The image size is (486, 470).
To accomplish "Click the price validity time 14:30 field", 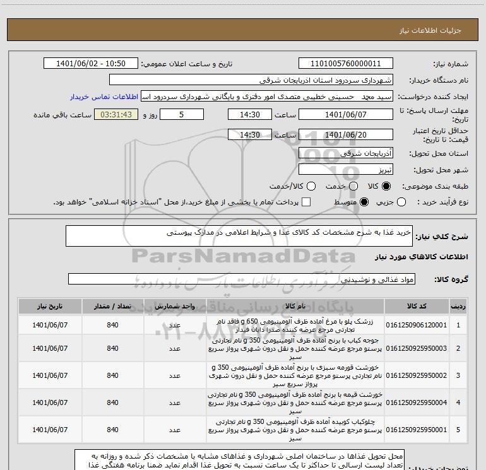I will click(250, 134).
